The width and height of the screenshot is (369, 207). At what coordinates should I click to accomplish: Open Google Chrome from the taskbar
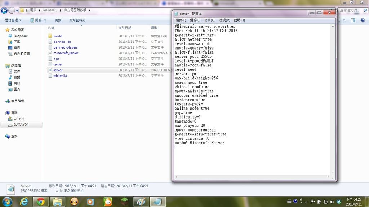[40, 202]
